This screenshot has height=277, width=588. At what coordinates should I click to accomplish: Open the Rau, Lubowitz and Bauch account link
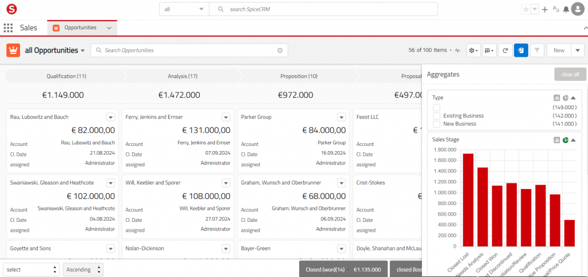pos(88,143)
